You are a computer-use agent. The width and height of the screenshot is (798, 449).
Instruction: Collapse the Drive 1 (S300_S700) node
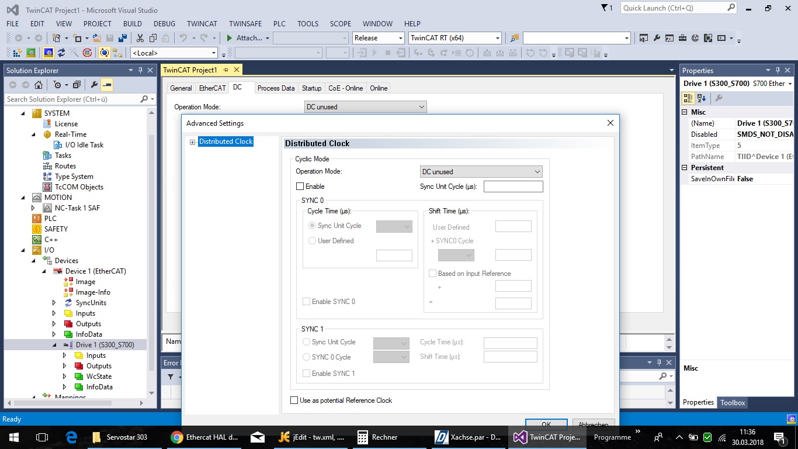pos(54,345)
